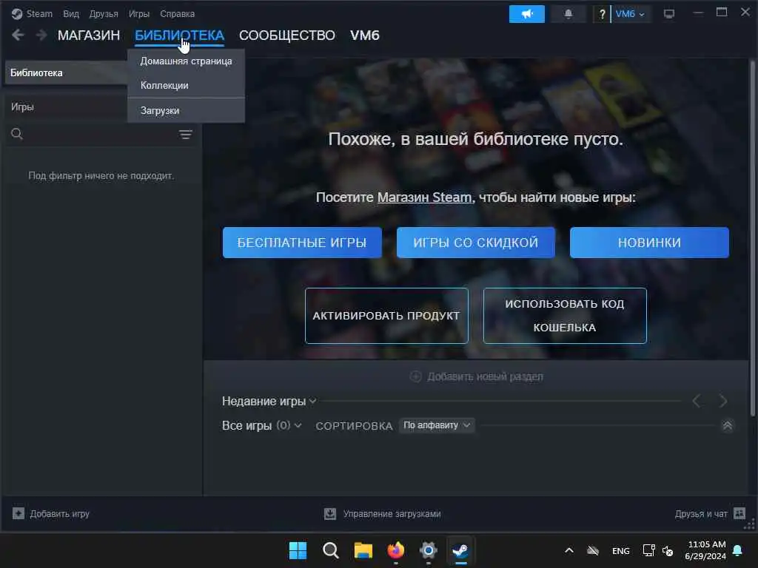Viewport: 758px width, 568px height.
Task: Click the ENG language indicator
Action: [x=621, y=550]
